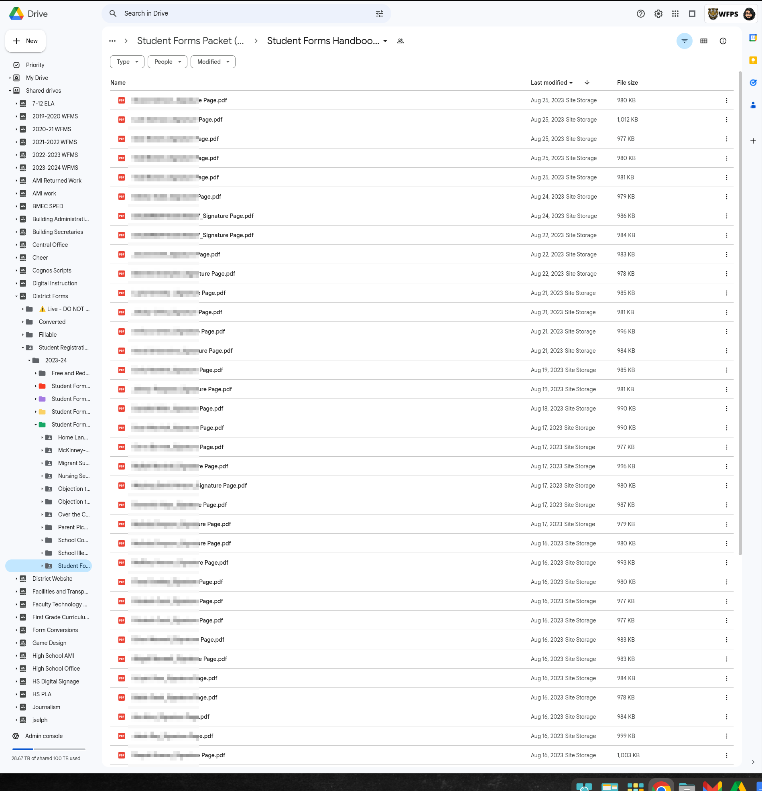
Task: Expand the 7-12 ELA shared drive arrow
Action: point(16,104)
